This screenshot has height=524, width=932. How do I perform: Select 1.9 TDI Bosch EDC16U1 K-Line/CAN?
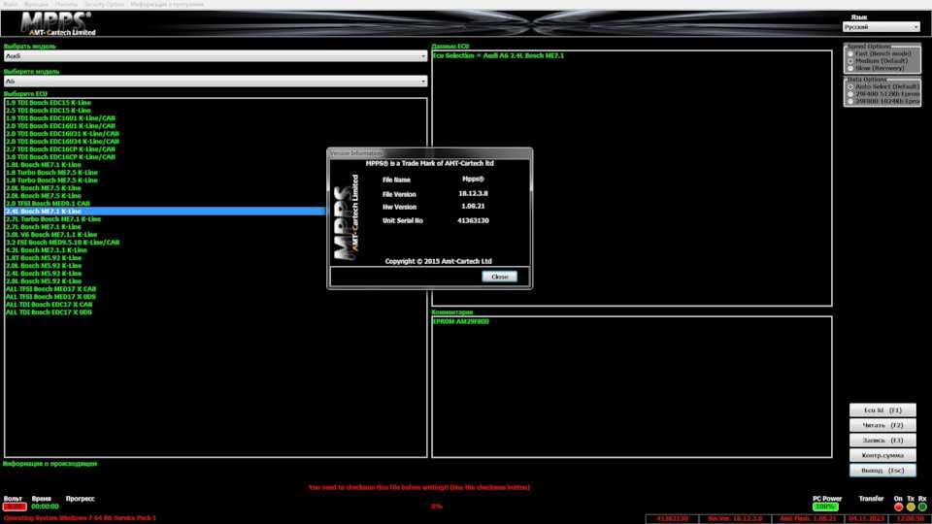point(60,118)
